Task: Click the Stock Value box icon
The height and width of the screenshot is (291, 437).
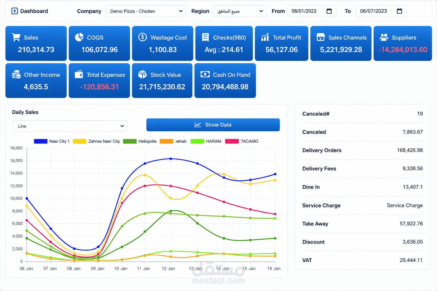Action: point(142,74)
